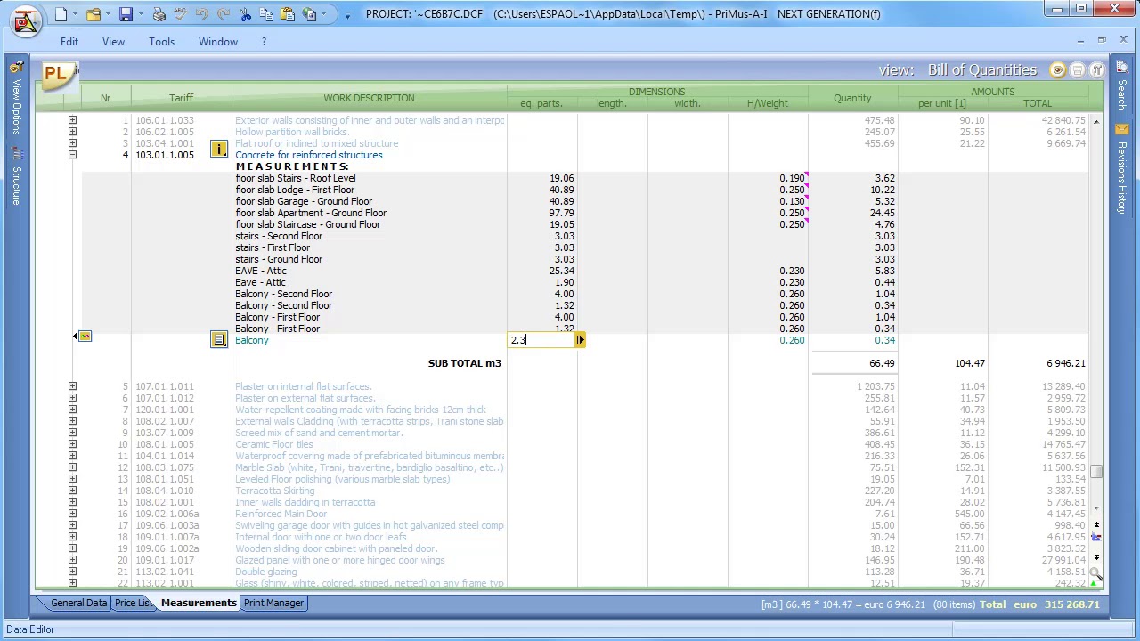1140x641 pixels.
Task: Open Revisions History envelope panel
Action: click(x=1122, y=130)
